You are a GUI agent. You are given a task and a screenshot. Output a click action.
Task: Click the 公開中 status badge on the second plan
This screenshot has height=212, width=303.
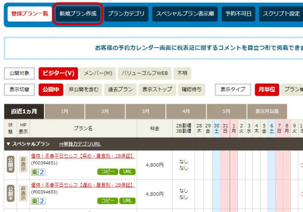point(10,193)
